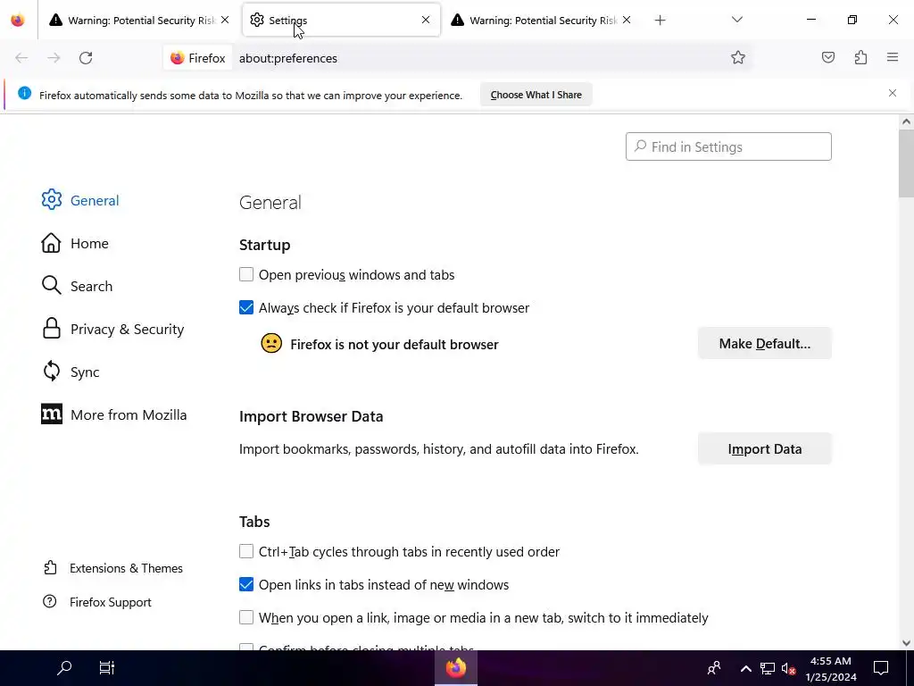914x686 pixels.
Task: Open More from Mozilla page
Action: 114,414
